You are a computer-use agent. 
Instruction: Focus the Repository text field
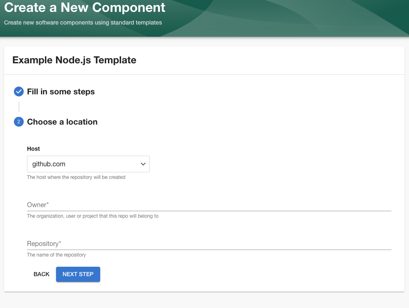click(209, 243)
